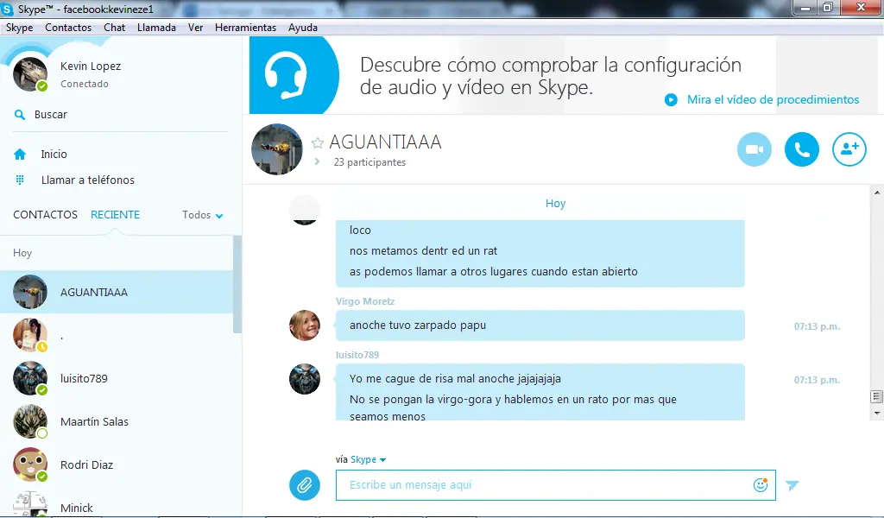Open the emoticon picker
The width and height of the screenshot is (884, 518).
pos(761,484)
